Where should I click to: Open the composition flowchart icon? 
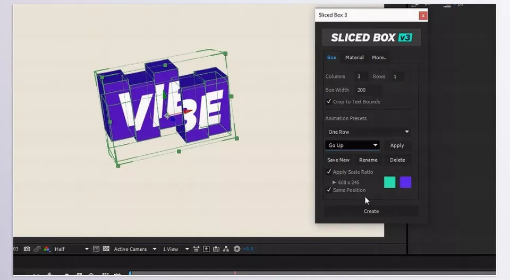(x=226, y=249)
